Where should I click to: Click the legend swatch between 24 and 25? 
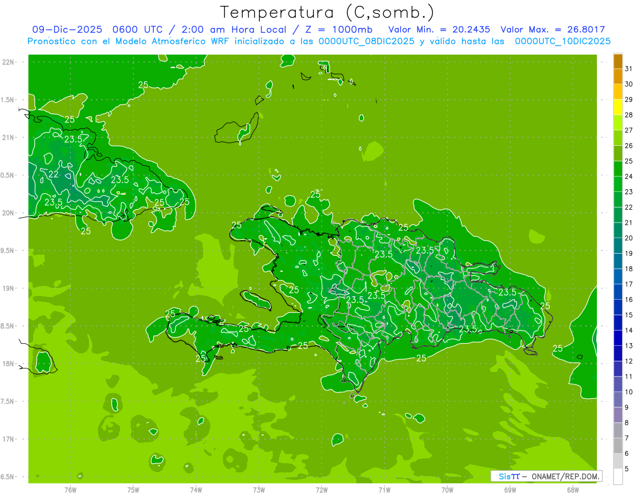(x=618, y=169)
